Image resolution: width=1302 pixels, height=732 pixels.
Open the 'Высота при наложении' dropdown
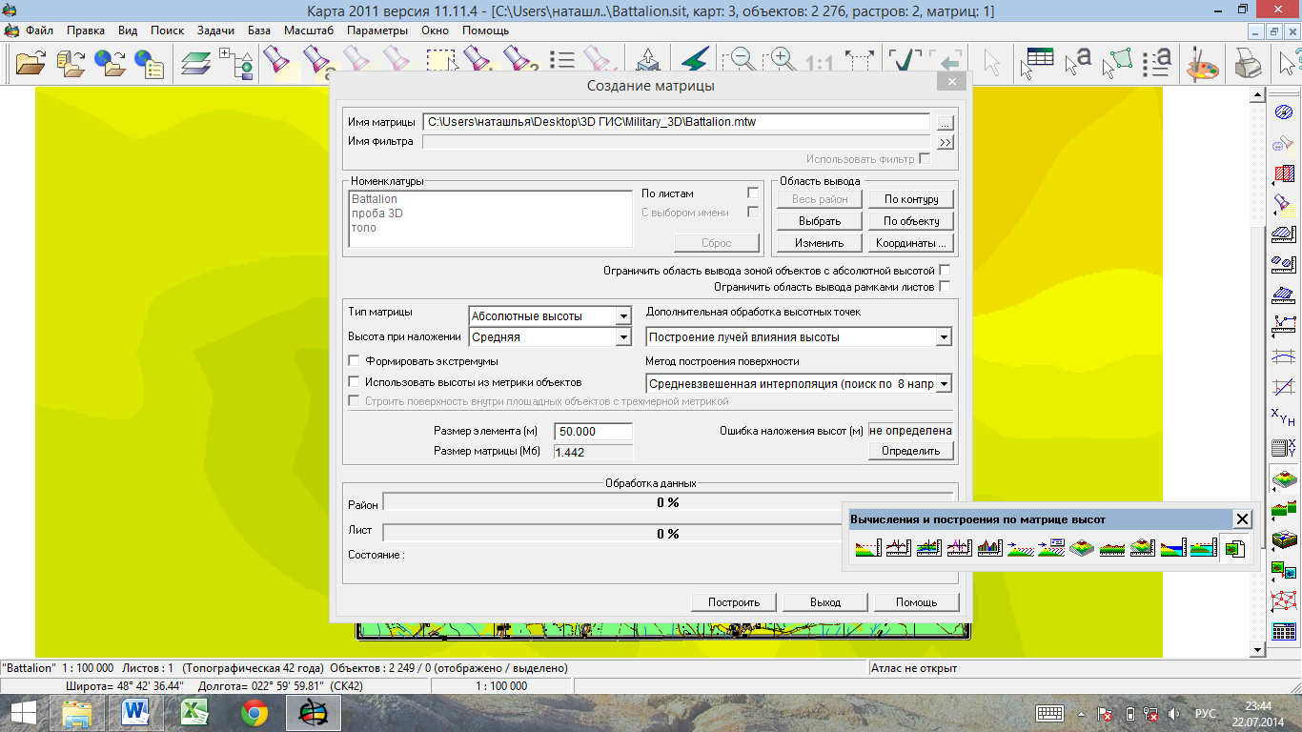click(x=623, y=336)
